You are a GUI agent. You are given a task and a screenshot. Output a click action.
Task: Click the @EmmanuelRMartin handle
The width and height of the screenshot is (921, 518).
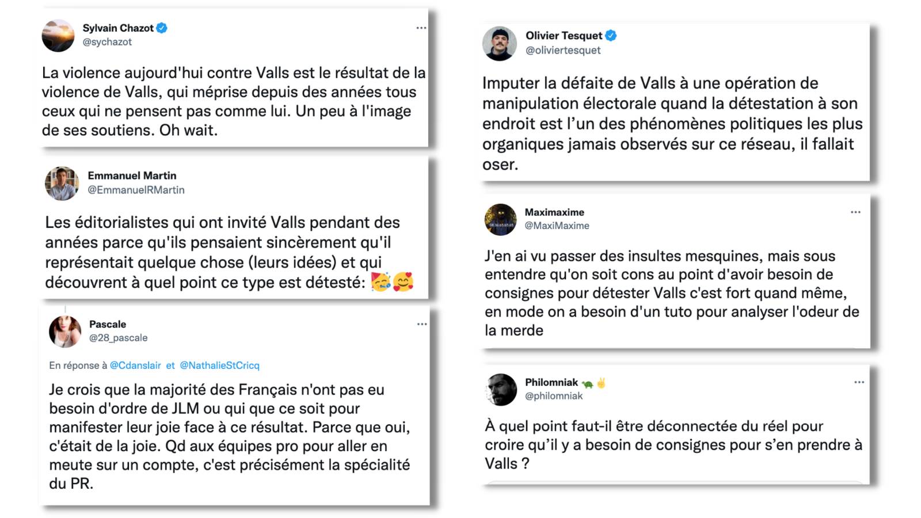[136, 190]
